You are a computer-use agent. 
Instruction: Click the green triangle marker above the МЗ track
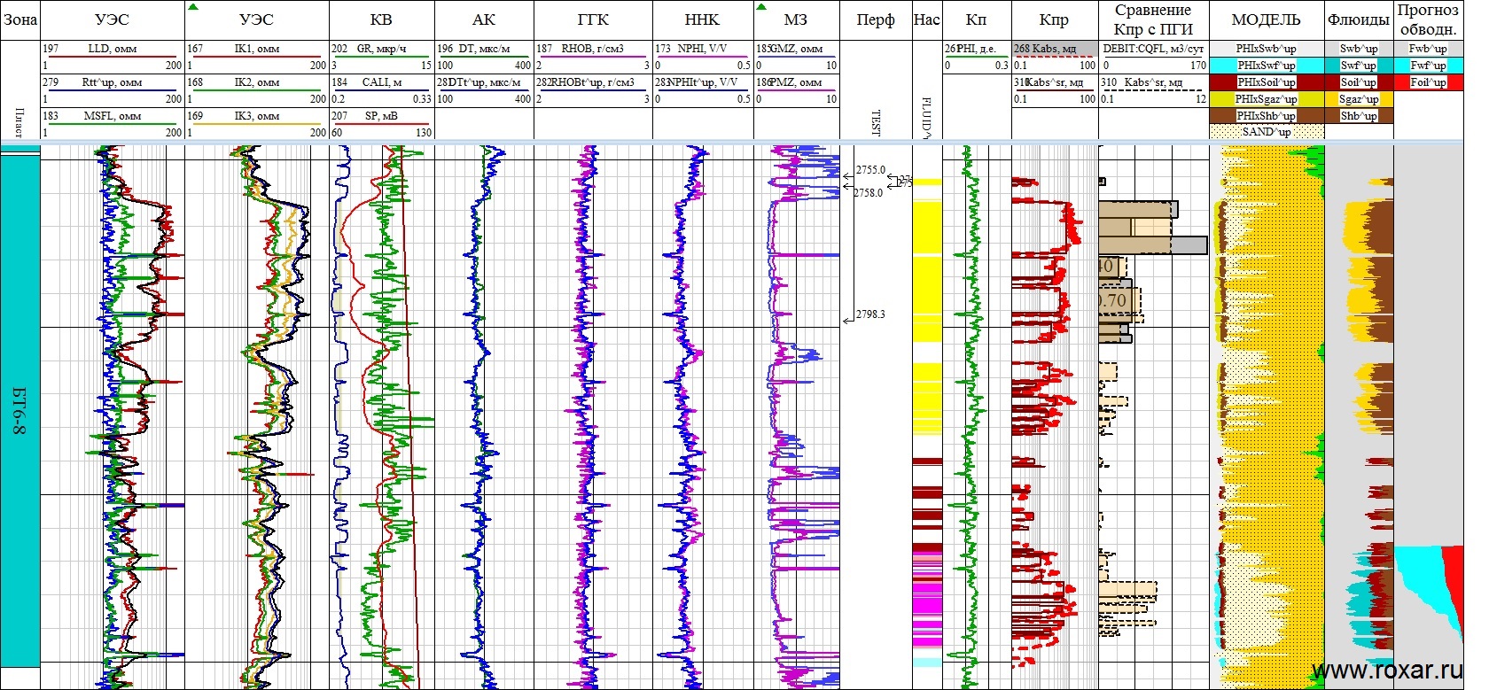pos(760,7)
